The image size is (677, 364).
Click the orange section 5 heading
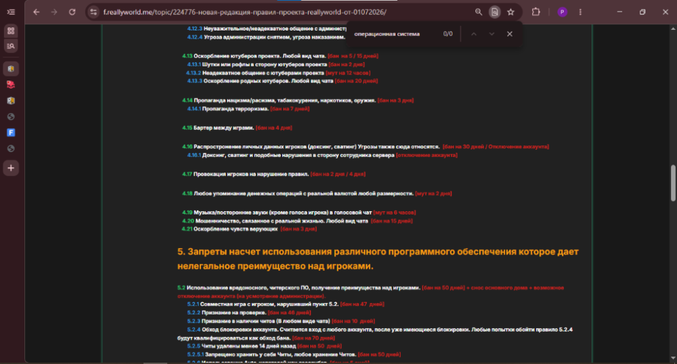(x=378, y=258)
